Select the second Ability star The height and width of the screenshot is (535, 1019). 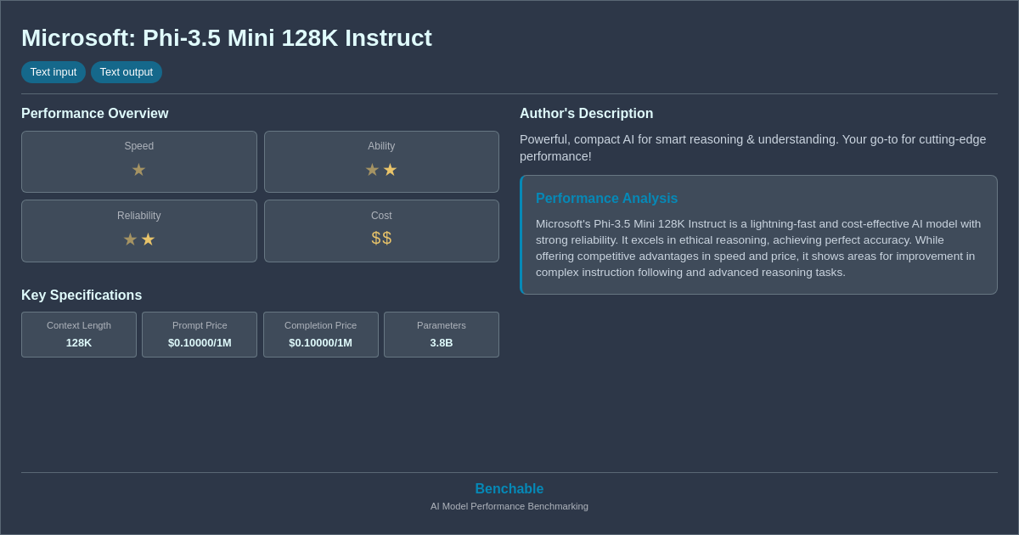pyautogui.click(x=390, y=170)
